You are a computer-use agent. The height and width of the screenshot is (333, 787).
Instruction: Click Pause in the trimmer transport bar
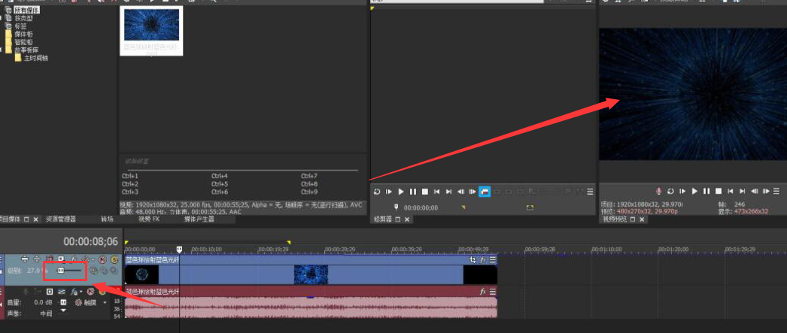tap(412, 192)
